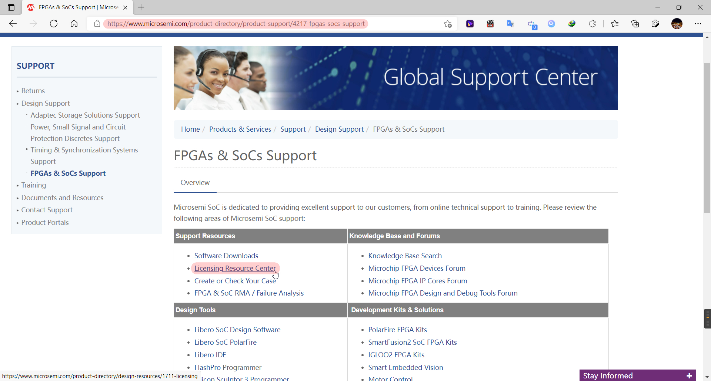This screenshot has width=711, height=381.
Task: Click the red clapperboard extension icon
Action: click(490, 24)
